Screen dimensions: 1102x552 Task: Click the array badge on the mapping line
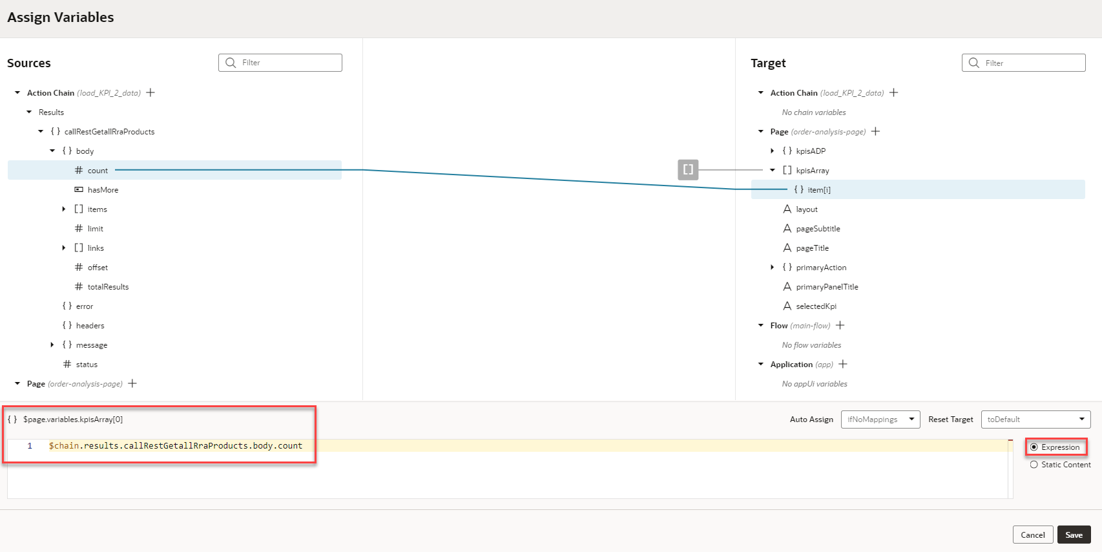687,169
